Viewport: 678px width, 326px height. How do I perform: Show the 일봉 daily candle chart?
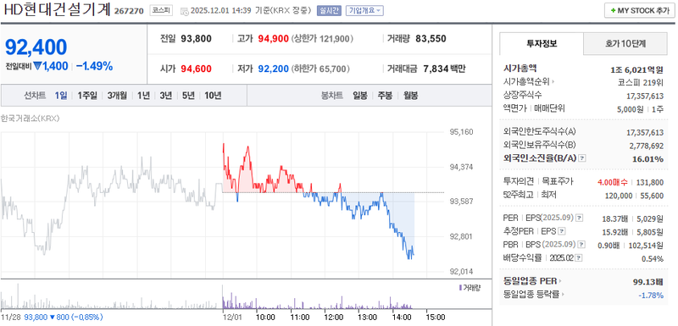pos(359,96)
